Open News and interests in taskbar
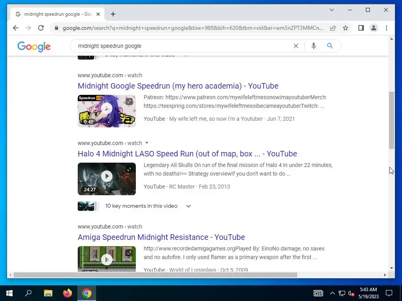The image size is (402, 301). (318, 293)
